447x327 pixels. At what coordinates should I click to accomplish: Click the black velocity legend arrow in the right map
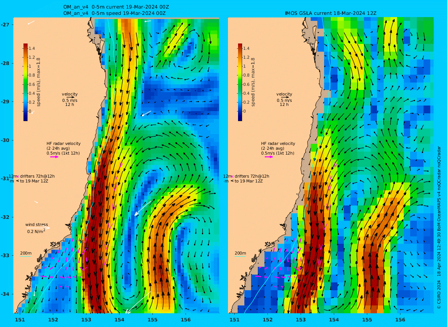(x=285, y=97)
